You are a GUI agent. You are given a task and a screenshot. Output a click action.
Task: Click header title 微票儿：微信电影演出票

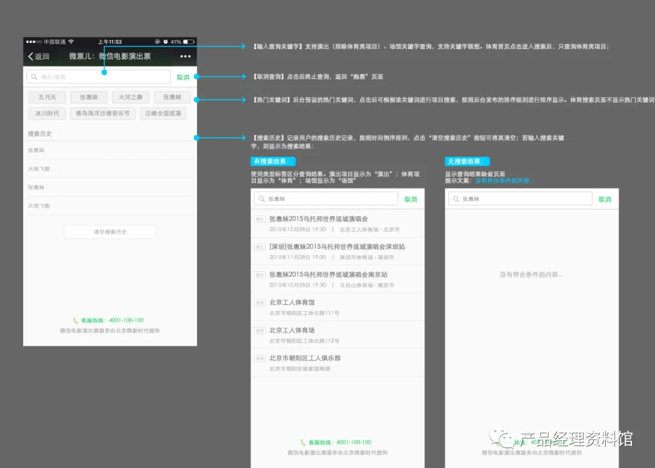click(x=110, y=56)
